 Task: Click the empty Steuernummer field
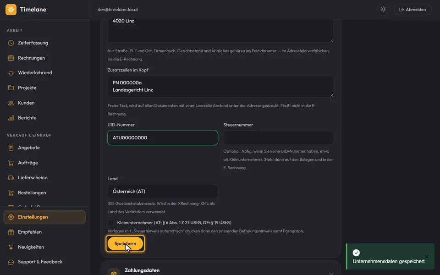coord(278,137)
